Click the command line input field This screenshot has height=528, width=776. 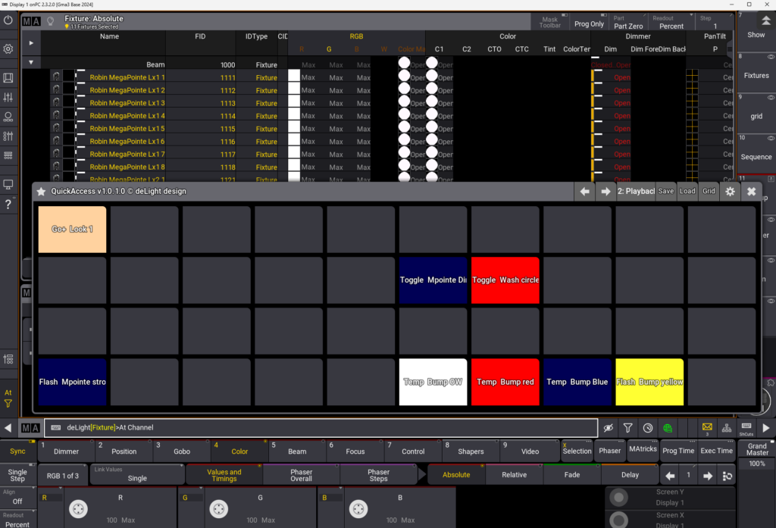[318, 428]
